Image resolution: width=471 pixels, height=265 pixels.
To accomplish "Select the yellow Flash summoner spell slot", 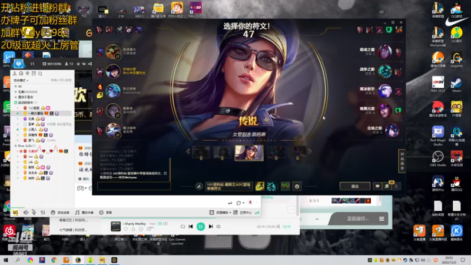I will tap(260, 187).
